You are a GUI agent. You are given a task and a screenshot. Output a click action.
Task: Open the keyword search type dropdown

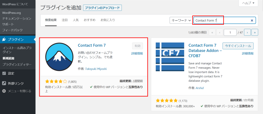tap(181, 21)
